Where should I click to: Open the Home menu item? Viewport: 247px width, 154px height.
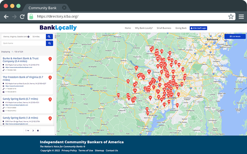[128, 28]
